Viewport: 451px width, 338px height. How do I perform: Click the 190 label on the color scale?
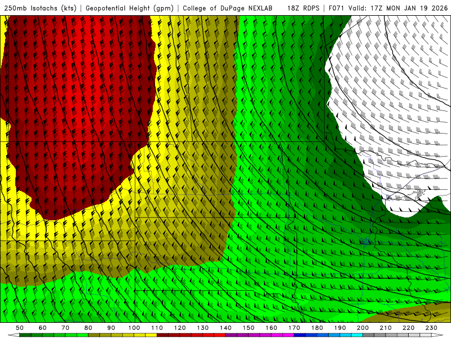340,328
